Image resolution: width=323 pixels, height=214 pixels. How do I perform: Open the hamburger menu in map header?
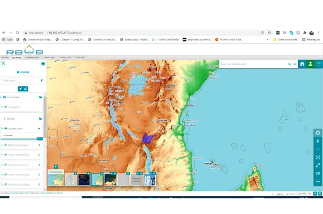coord(318,64)
